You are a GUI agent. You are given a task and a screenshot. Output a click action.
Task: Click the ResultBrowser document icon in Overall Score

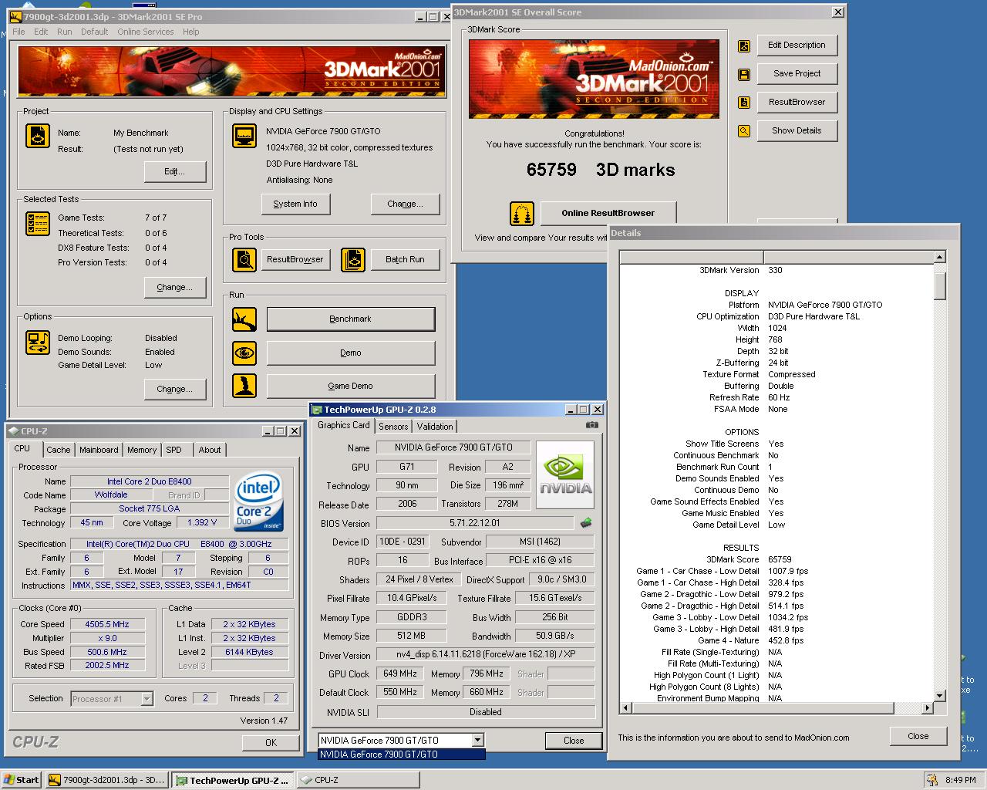[744, 103]
